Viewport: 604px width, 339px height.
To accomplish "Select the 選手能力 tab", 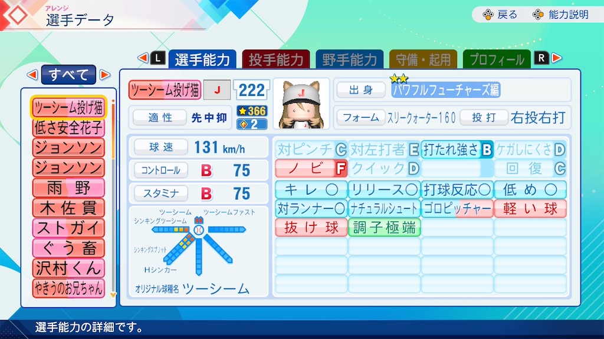I will 202,59.
